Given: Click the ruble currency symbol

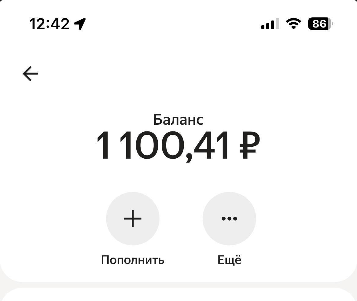Looking at the screenshot, I should tap(249, 145).
